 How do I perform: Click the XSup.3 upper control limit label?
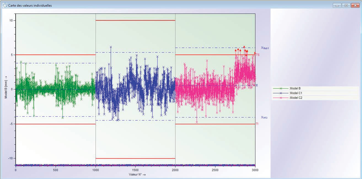coord(265,48)
